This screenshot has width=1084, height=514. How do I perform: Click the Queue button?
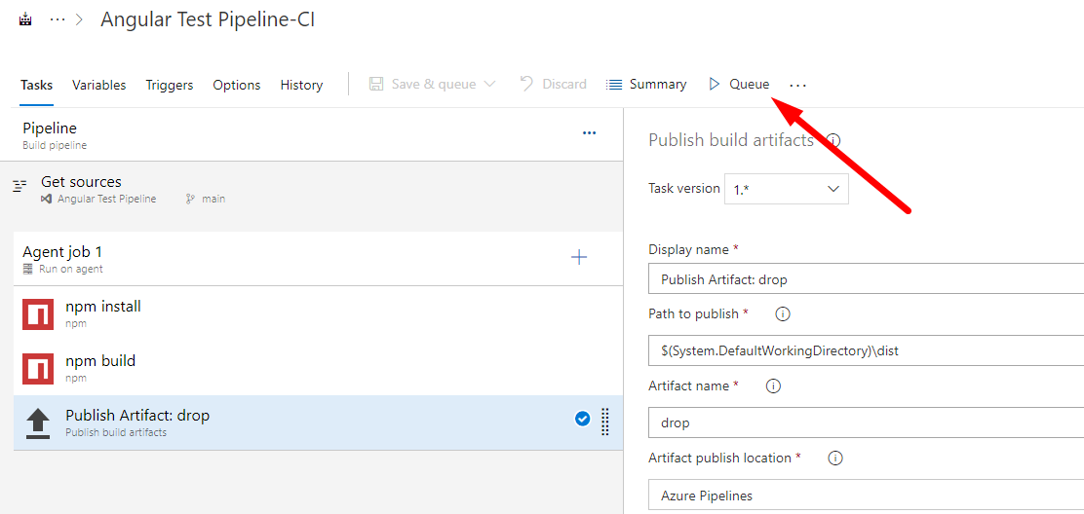point(739,84)
